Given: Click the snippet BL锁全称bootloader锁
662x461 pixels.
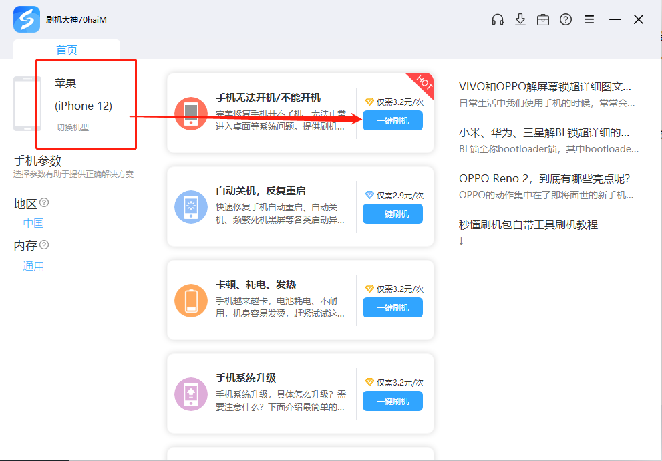Looking at the screenshot, I should (x=549, y=149).
